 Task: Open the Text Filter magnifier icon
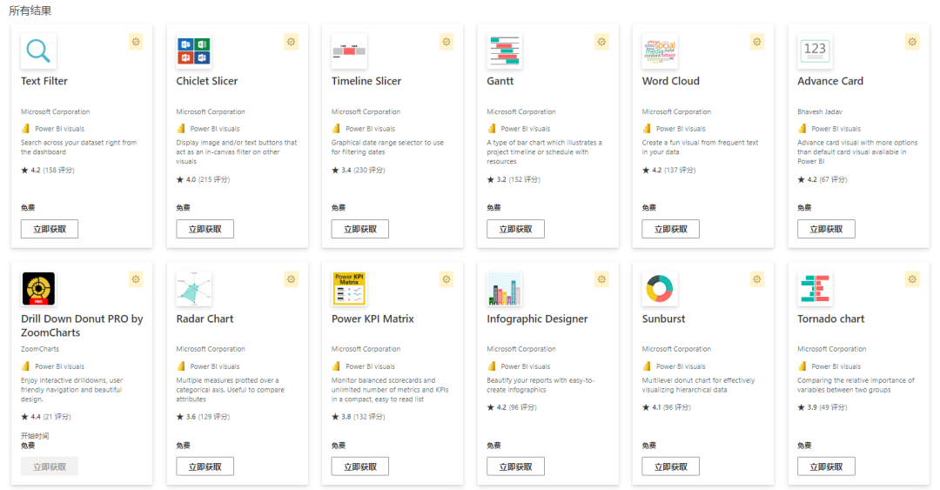tap(38, 51)
